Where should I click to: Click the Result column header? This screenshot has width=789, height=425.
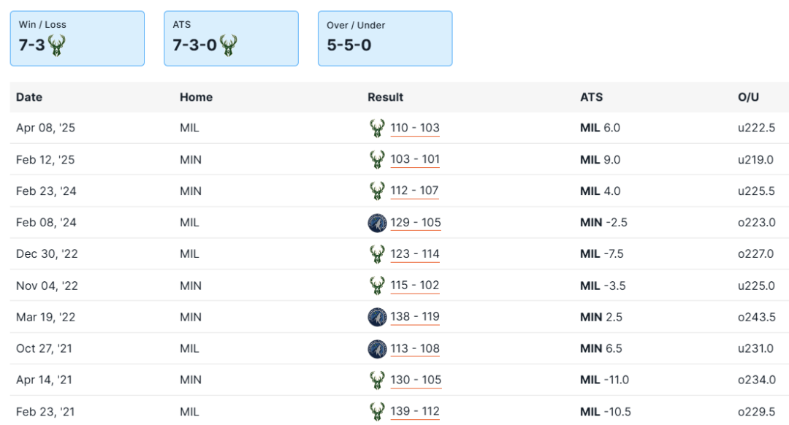pos(385,97)
